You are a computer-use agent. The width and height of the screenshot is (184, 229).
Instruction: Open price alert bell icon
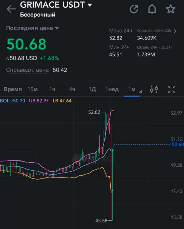(152, 9)
